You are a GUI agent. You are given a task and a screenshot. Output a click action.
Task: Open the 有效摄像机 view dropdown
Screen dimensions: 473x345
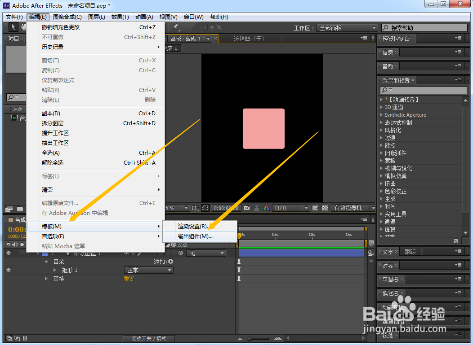[x=353, y=208]
